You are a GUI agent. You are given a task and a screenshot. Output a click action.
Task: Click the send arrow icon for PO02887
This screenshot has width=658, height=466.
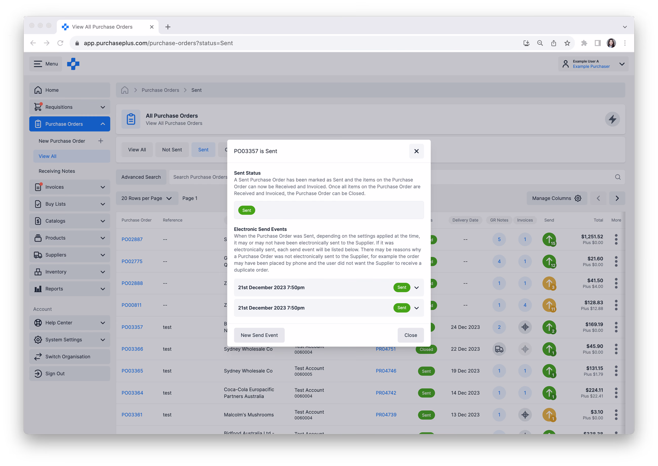point(549,239)
